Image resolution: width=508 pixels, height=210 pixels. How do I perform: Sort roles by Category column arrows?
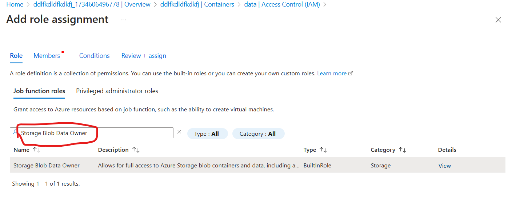[402, 150]
